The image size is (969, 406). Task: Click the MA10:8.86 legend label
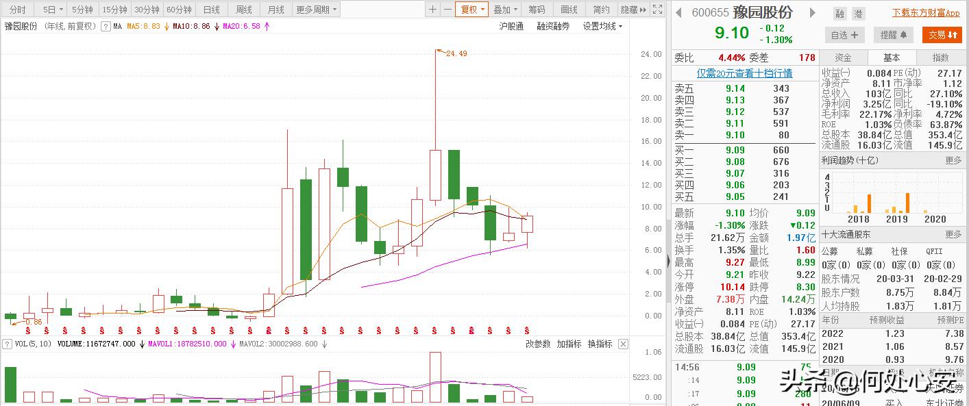point(191,27)
